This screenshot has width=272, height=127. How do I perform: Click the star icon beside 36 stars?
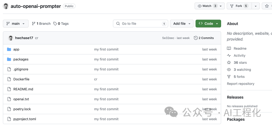[x=229, y=62]
